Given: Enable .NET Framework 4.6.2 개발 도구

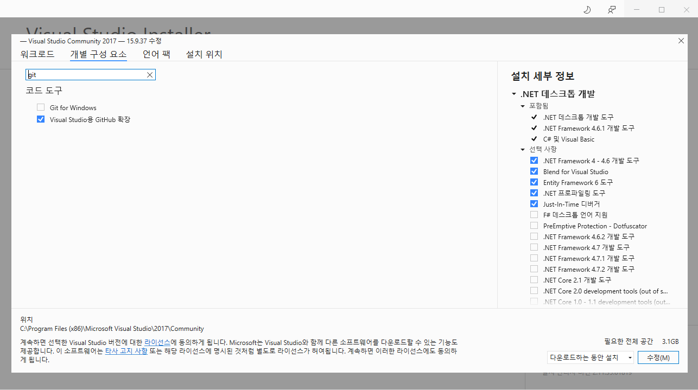Looking at the screenshot, I should coord(534,236).
